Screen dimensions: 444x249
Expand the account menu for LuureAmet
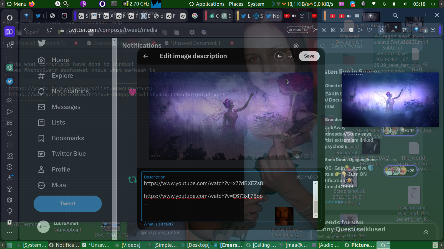point(103,226)
